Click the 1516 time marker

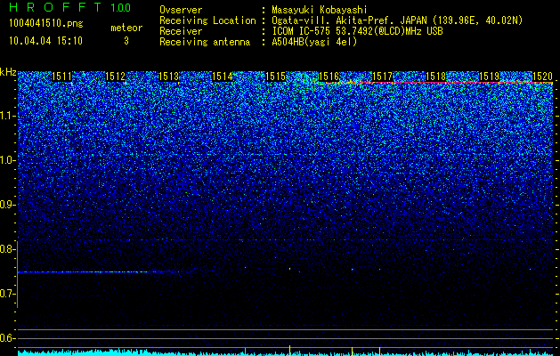click(329, 77)
